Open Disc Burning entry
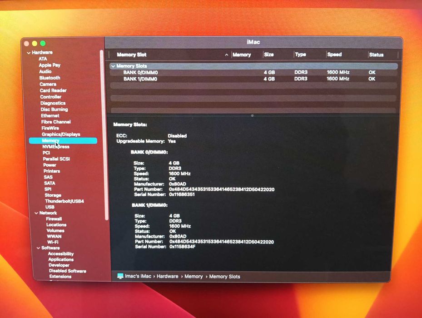Screen dimensions: 422x318 click(54, 109)
